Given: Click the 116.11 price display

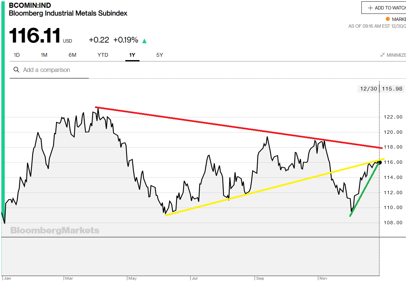Looking at the screenshot, I should (x=34, y=35).
